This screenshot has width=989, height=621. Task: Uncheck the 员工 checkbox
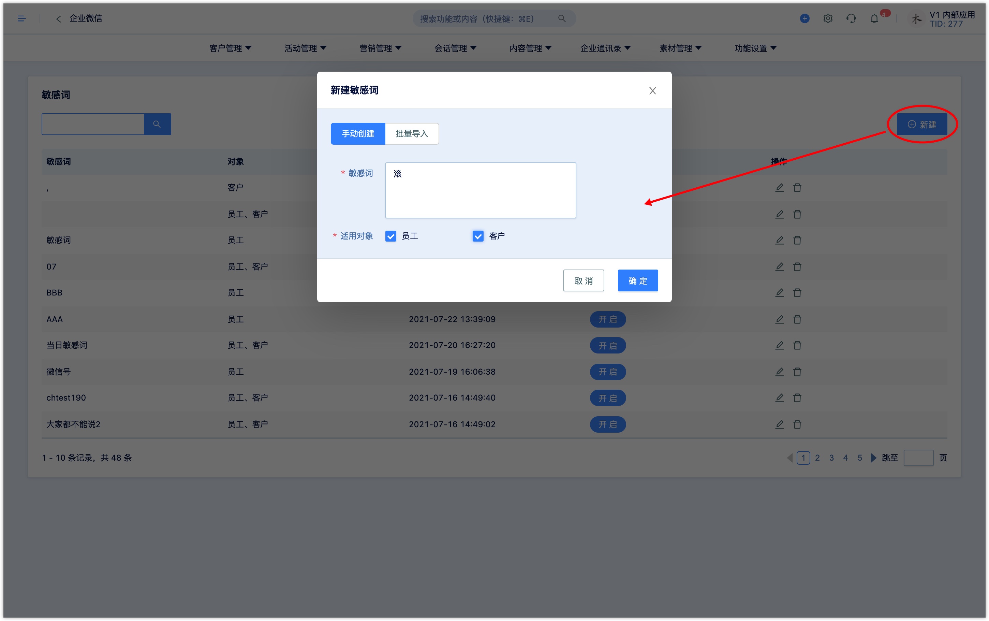(391, 236)
